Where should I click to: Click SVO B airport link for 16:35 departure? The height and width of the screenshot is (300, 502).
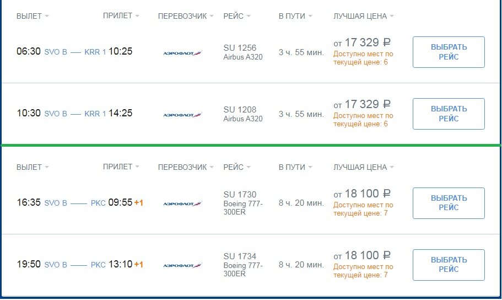[56, 203]
